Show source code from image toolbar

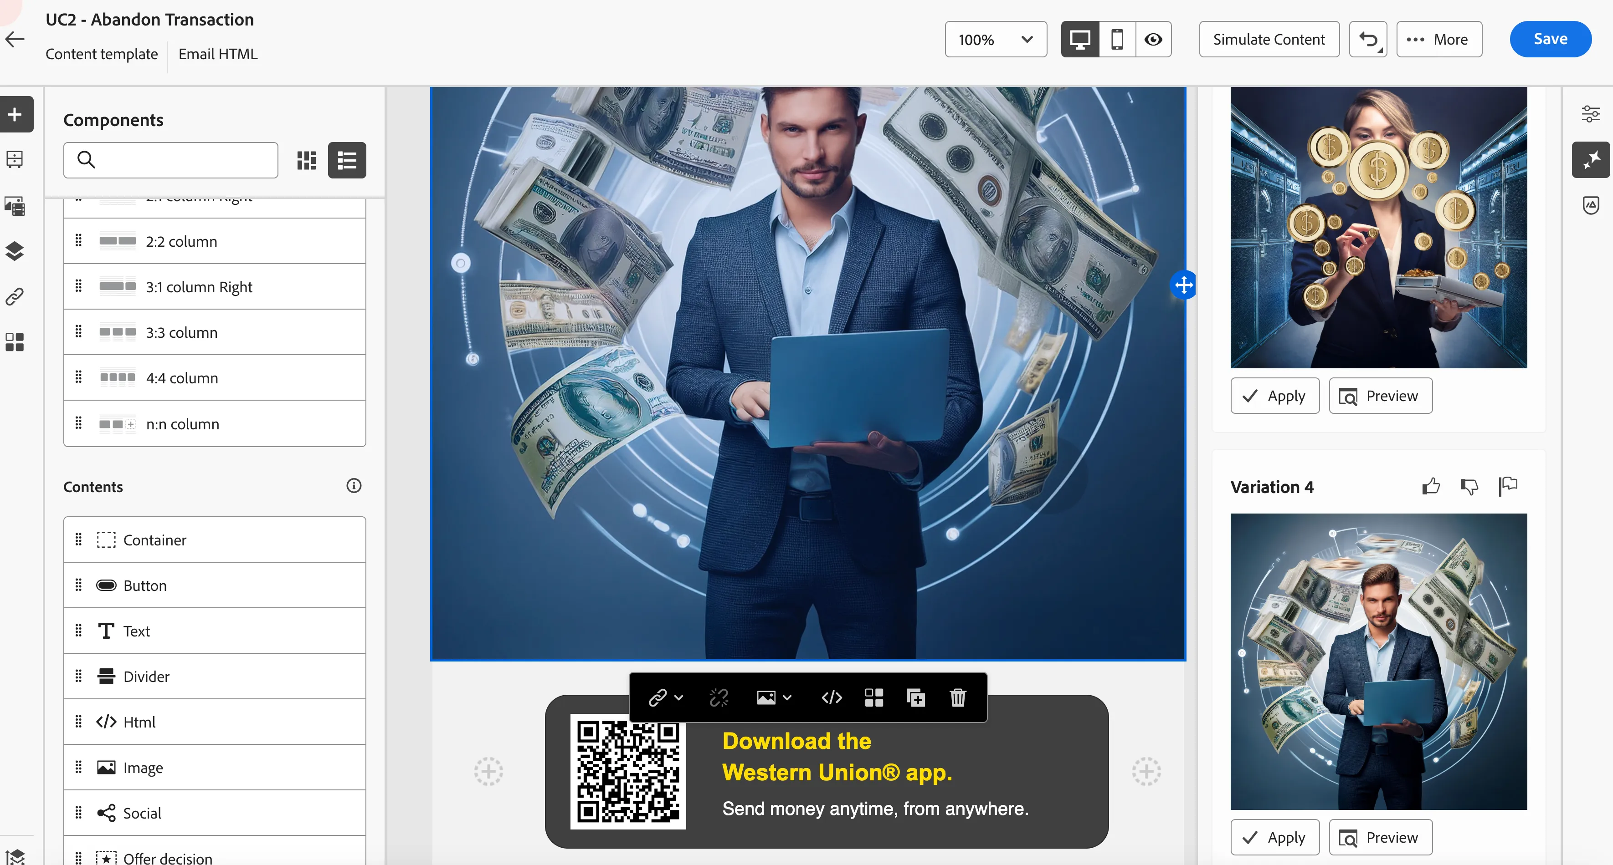(832, 697)
